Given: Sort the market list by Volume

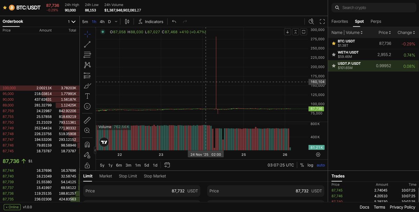Looking at the screenshot, I should [353, 32].
